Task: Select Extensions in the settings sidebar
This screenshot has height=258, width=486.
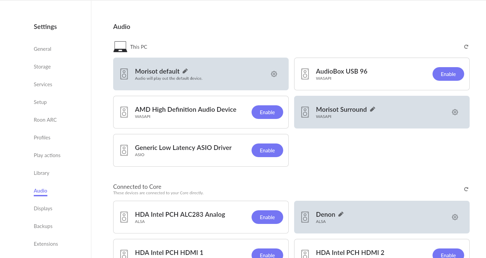Action: pyautogui.click(x=46, y=244)
